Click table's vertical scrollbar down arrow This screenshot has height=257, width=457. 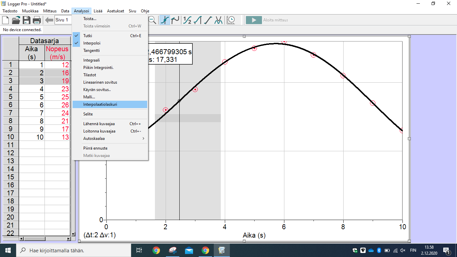pos(73,234)
